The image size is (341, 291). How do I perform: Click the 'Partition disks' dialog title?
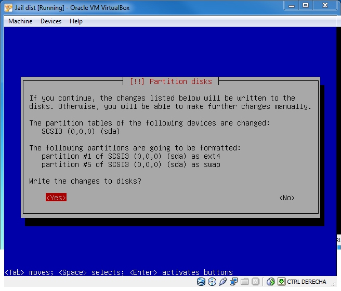pos(170,81)
